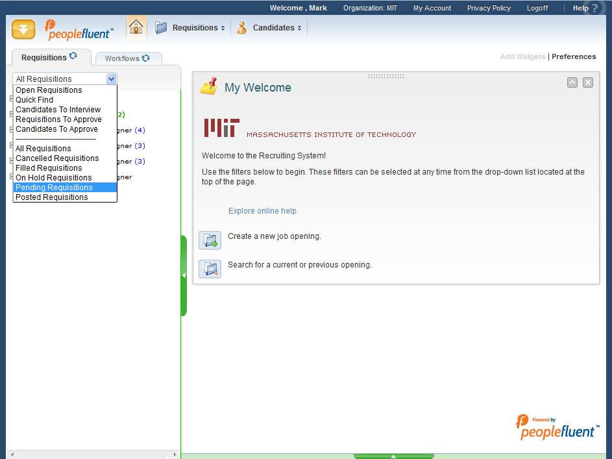Open the Preferences link
Viewport: 612px width, 459px height.
coord(573,56)
